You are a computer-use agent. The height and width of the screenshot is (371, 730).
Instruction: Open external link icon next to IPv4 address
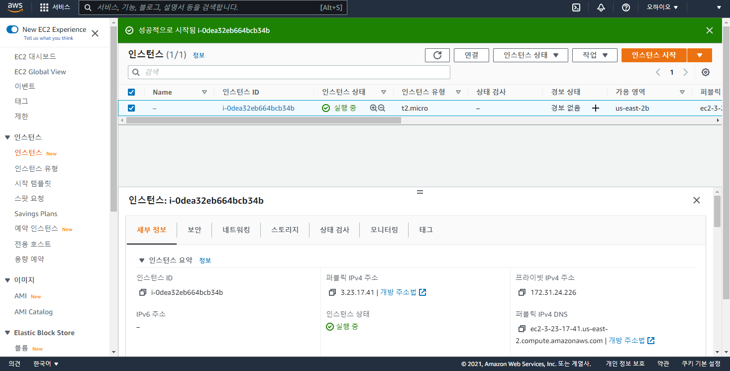pos(422,292)
